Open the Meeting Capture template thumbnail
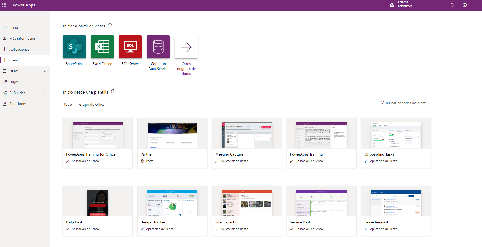This screenshot has width=482, height=247. point(247,135)
